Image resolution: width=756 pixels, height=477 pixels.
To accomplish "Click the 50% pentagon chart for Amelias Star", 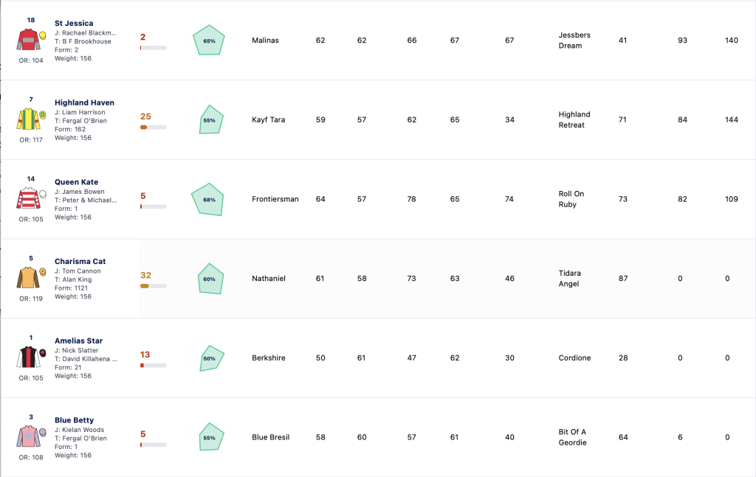I will [212, 358].
